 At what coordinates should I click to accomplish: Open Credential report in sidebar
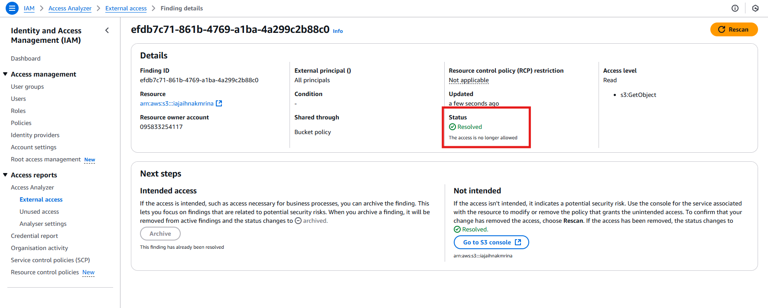click(34, 236)
